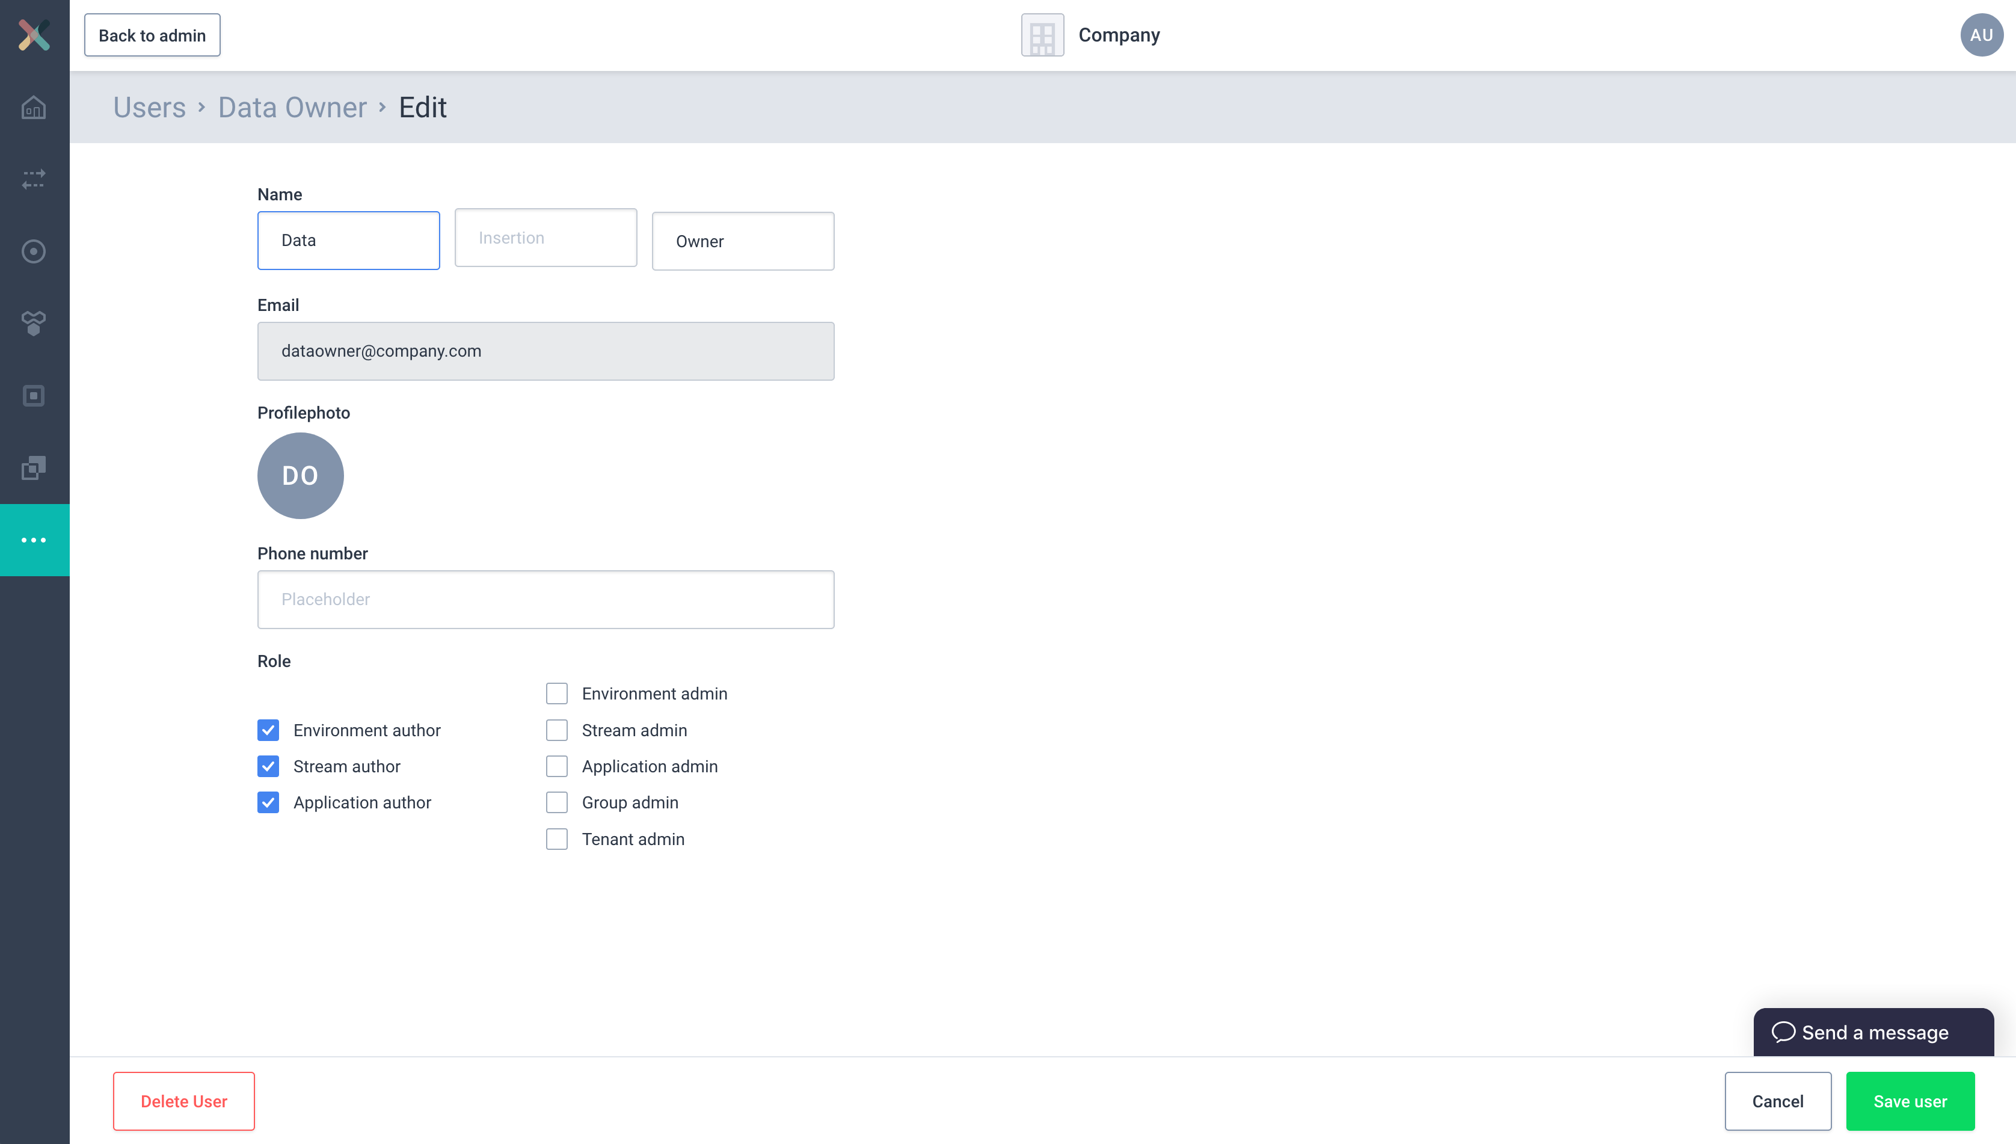
Task: Click the layers or cards icon
Action: (35, 468)
